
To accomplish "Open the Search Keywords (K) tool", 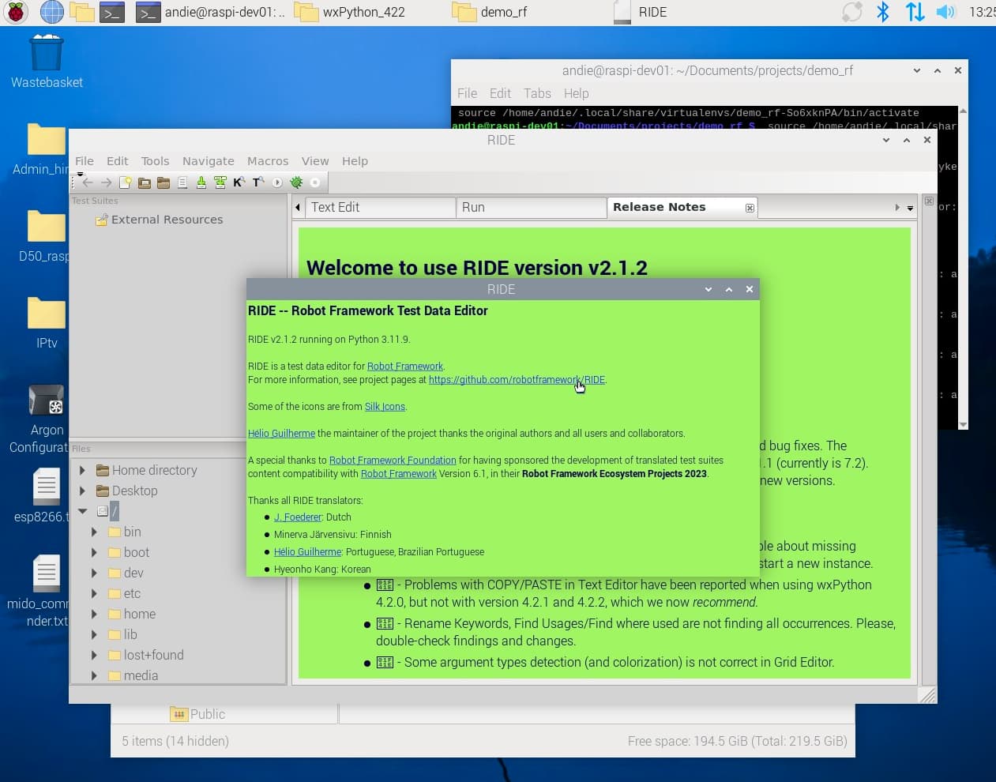I will point(239,182).
